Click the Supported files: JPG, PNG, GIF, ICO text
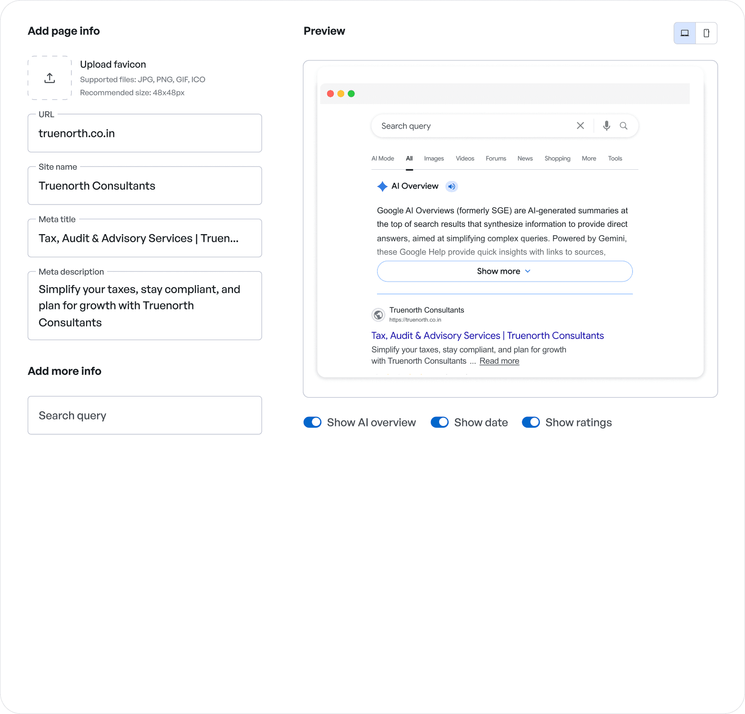Image resolution: width=745 pixels, height=714 pixels. [x=143, y=80]
